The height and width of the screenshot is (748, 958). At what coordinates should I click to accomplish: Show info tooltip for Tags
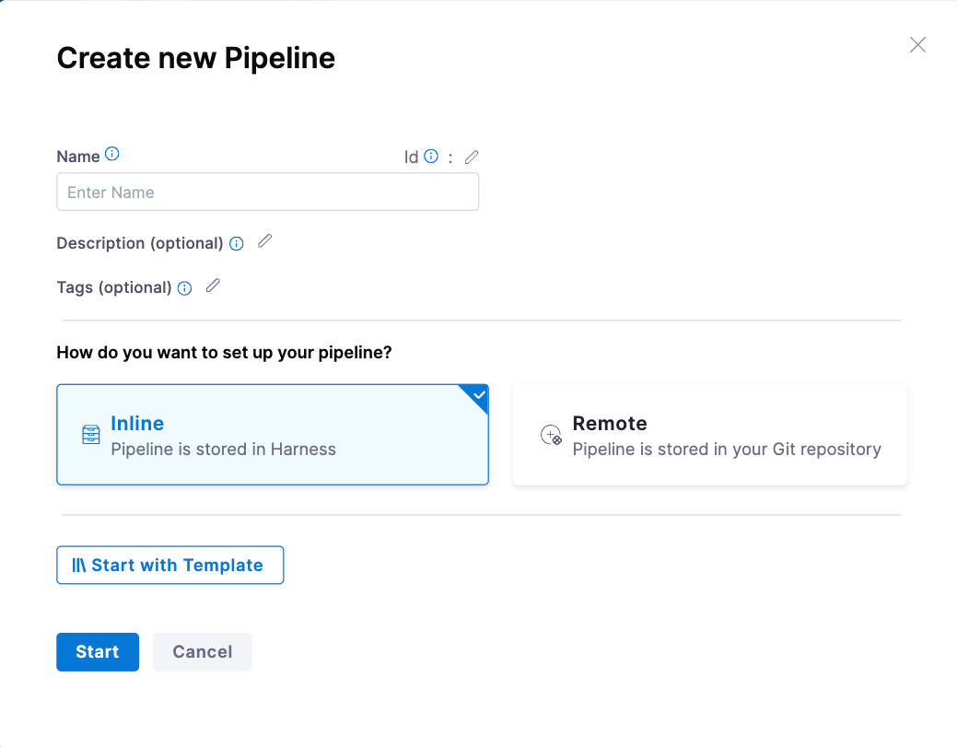(185, 288)
